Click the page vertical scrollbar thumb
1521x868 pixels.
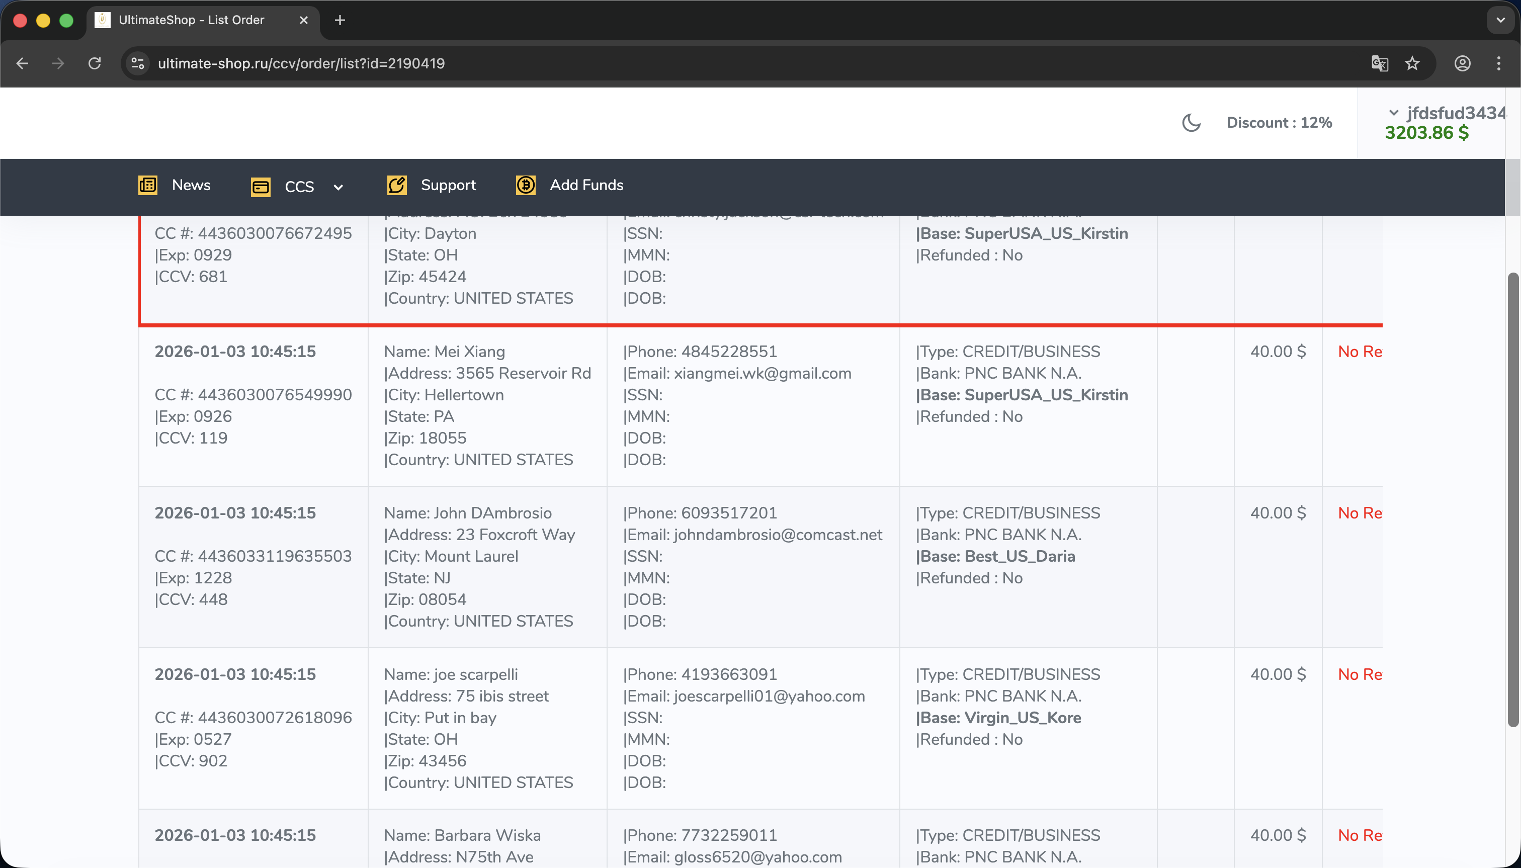coord(1512,499)
